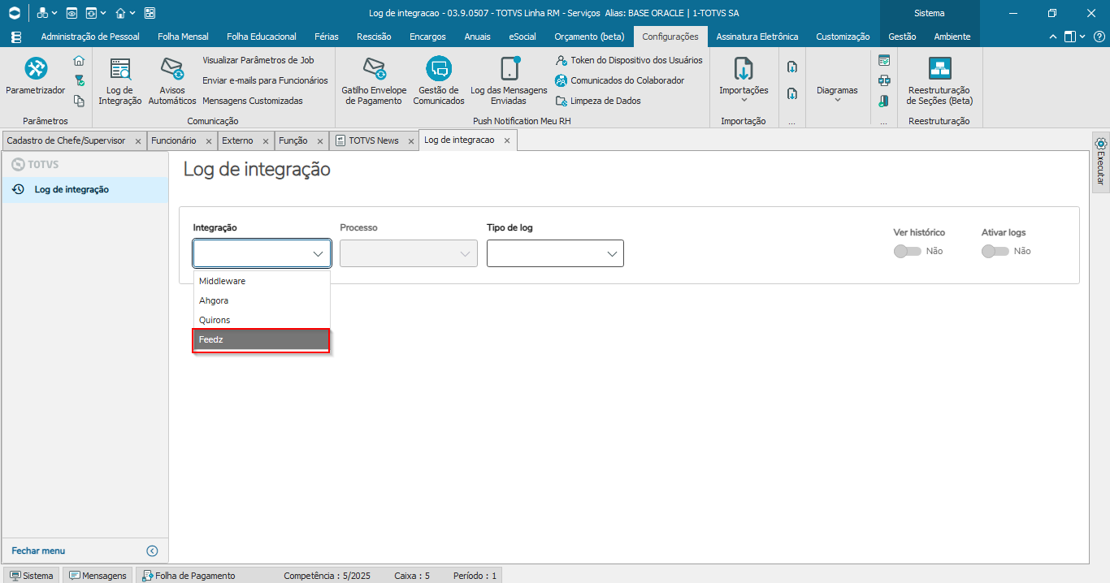
Task: Close the Função tab
Action: pos(319,140)
